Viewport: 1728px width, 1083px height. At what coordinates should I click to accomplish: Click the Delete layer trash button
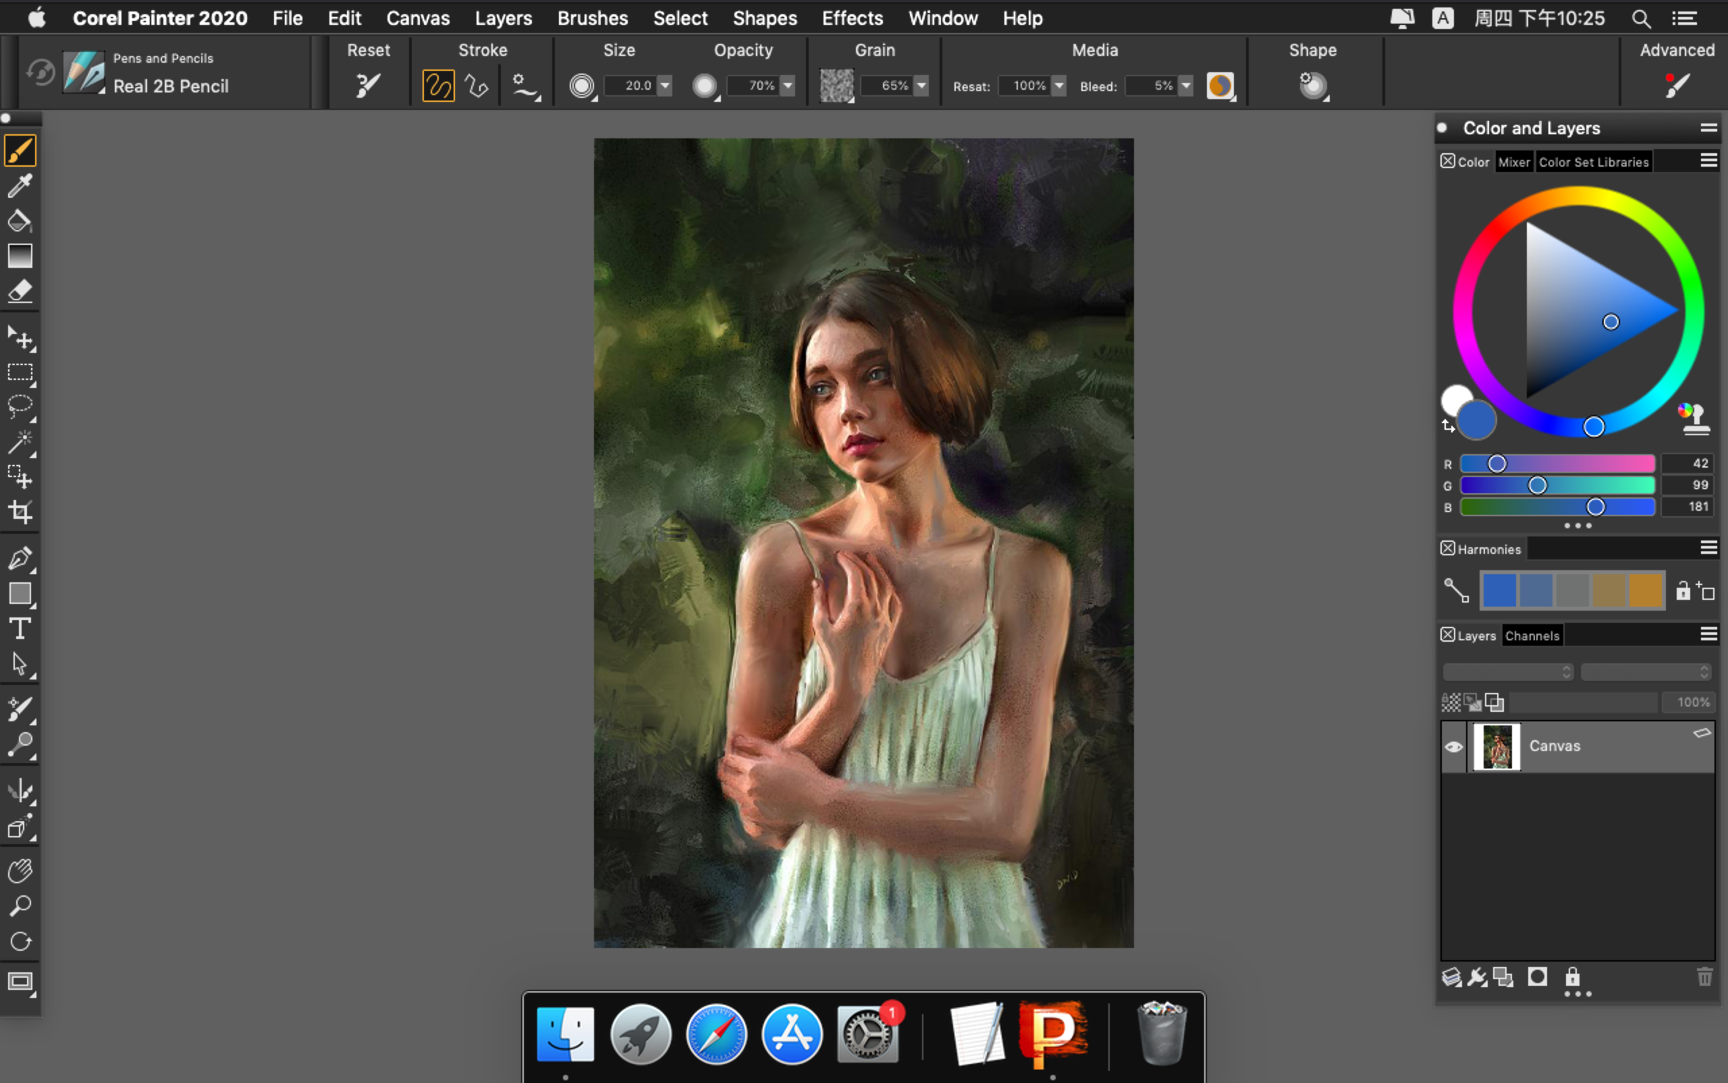point(1704,977)
